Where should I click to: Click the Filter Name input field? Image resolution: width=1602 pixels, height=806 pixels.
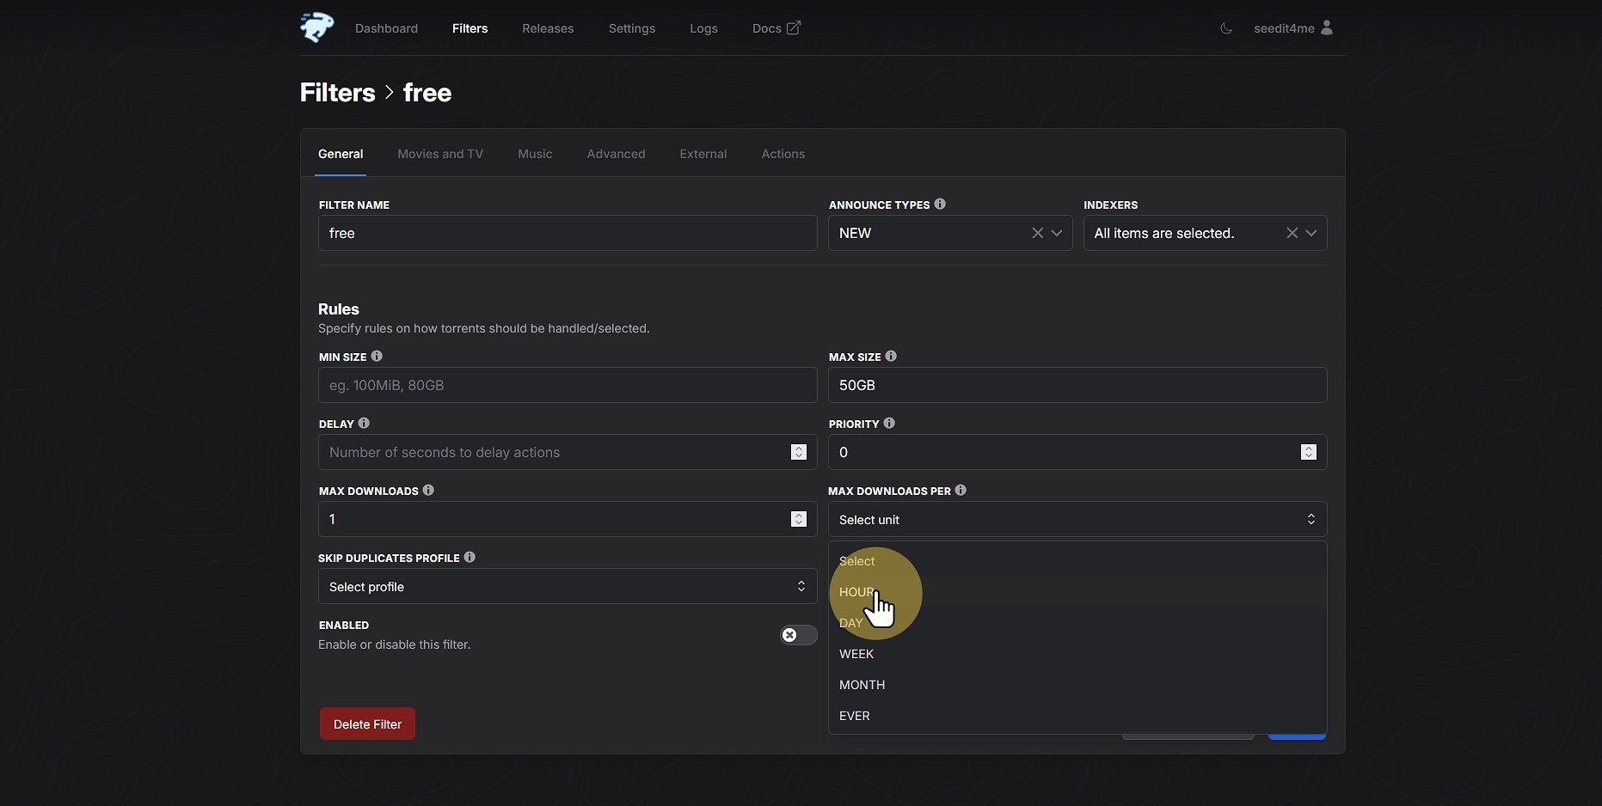pos(568,233)
